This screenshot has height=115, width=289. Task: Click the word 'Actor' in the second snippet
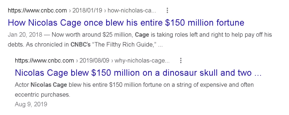(22, 85)
